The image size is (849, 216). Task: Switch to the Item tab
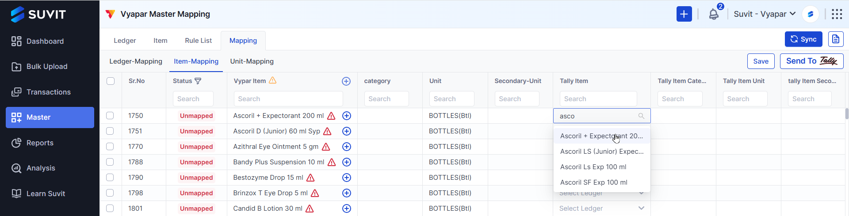(x=161, y=40)
